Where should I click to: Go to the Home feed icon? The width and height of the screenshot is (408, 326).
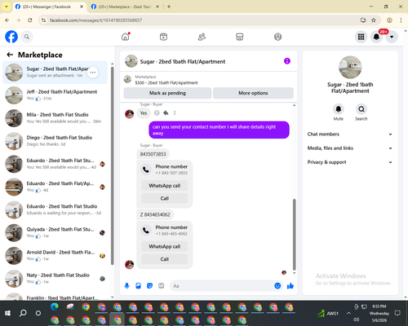click(126, 37)
